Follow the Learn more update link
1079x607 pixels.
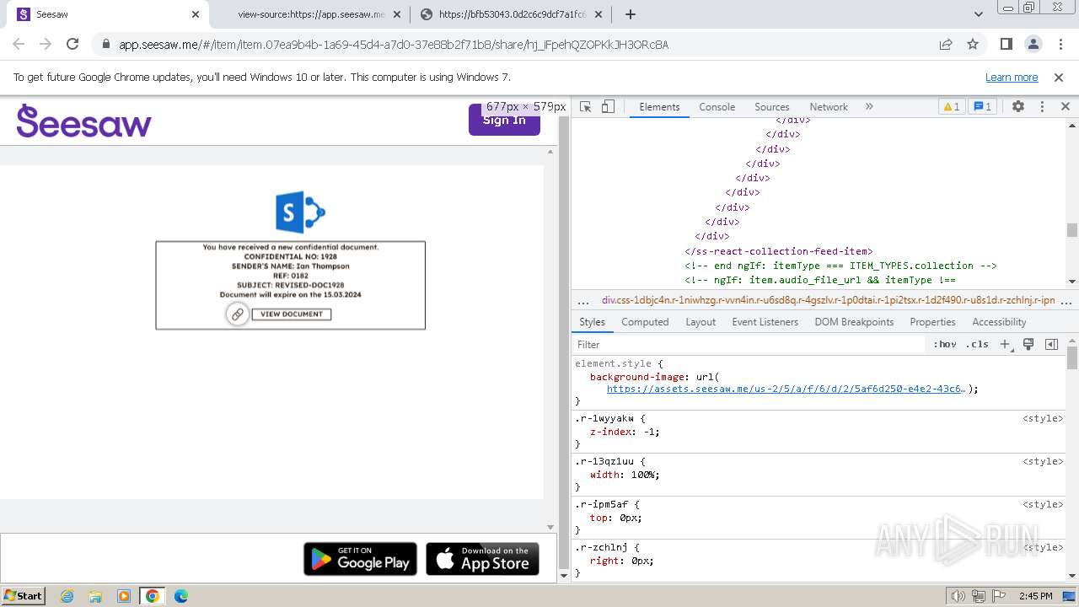pyautogui.click(x=1012, y=78)
